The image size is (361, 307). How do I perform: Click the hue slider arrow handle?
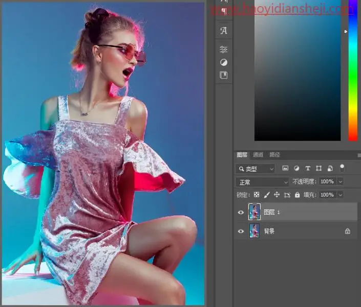coord(346,32)
